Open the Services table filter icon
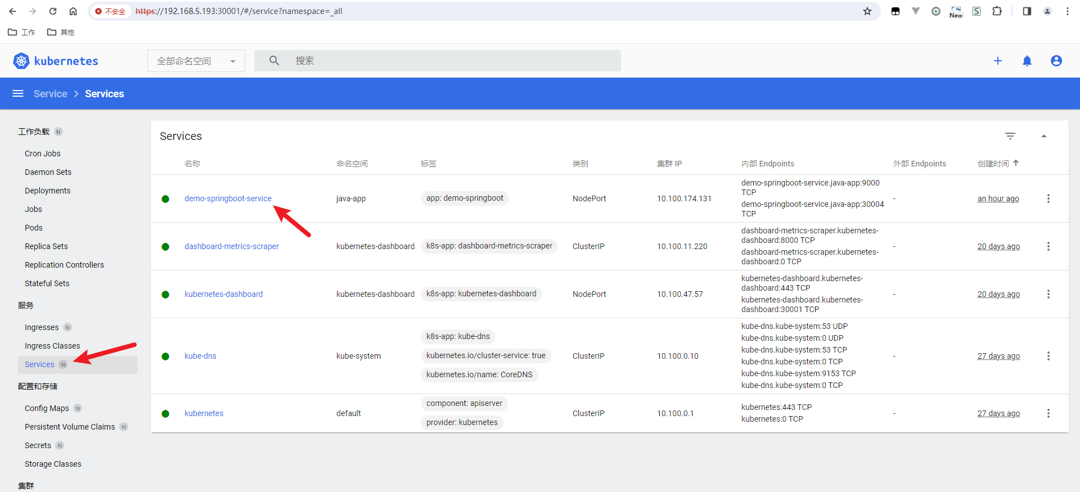 pyautogui.click(x=1010, y=136)
